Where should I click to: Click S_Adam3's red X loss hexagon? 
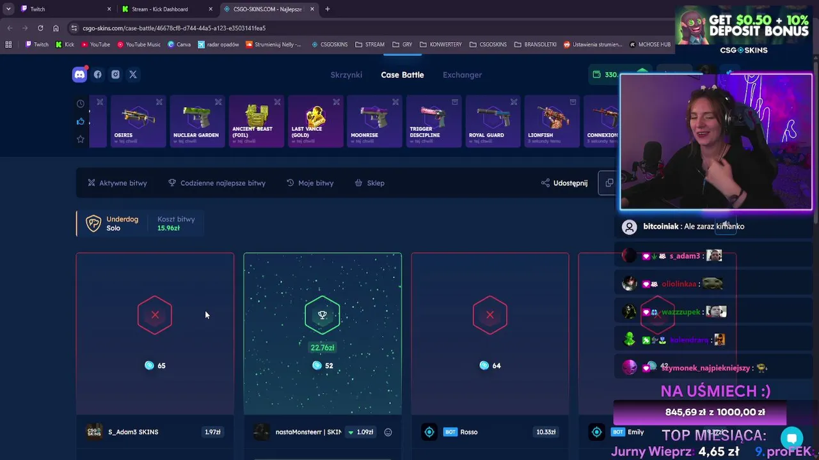pyautogui.click(x=155, y=315)
